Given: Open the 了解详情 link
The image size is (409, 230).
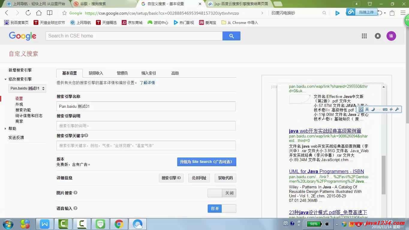Looking at the screenshot, I should click(x=147, y=83).
